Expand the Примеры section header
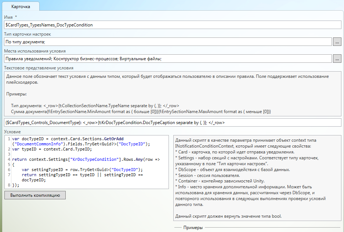Viewport: 344px width, 232px height. pyautogui.click(x=193, y=228)
